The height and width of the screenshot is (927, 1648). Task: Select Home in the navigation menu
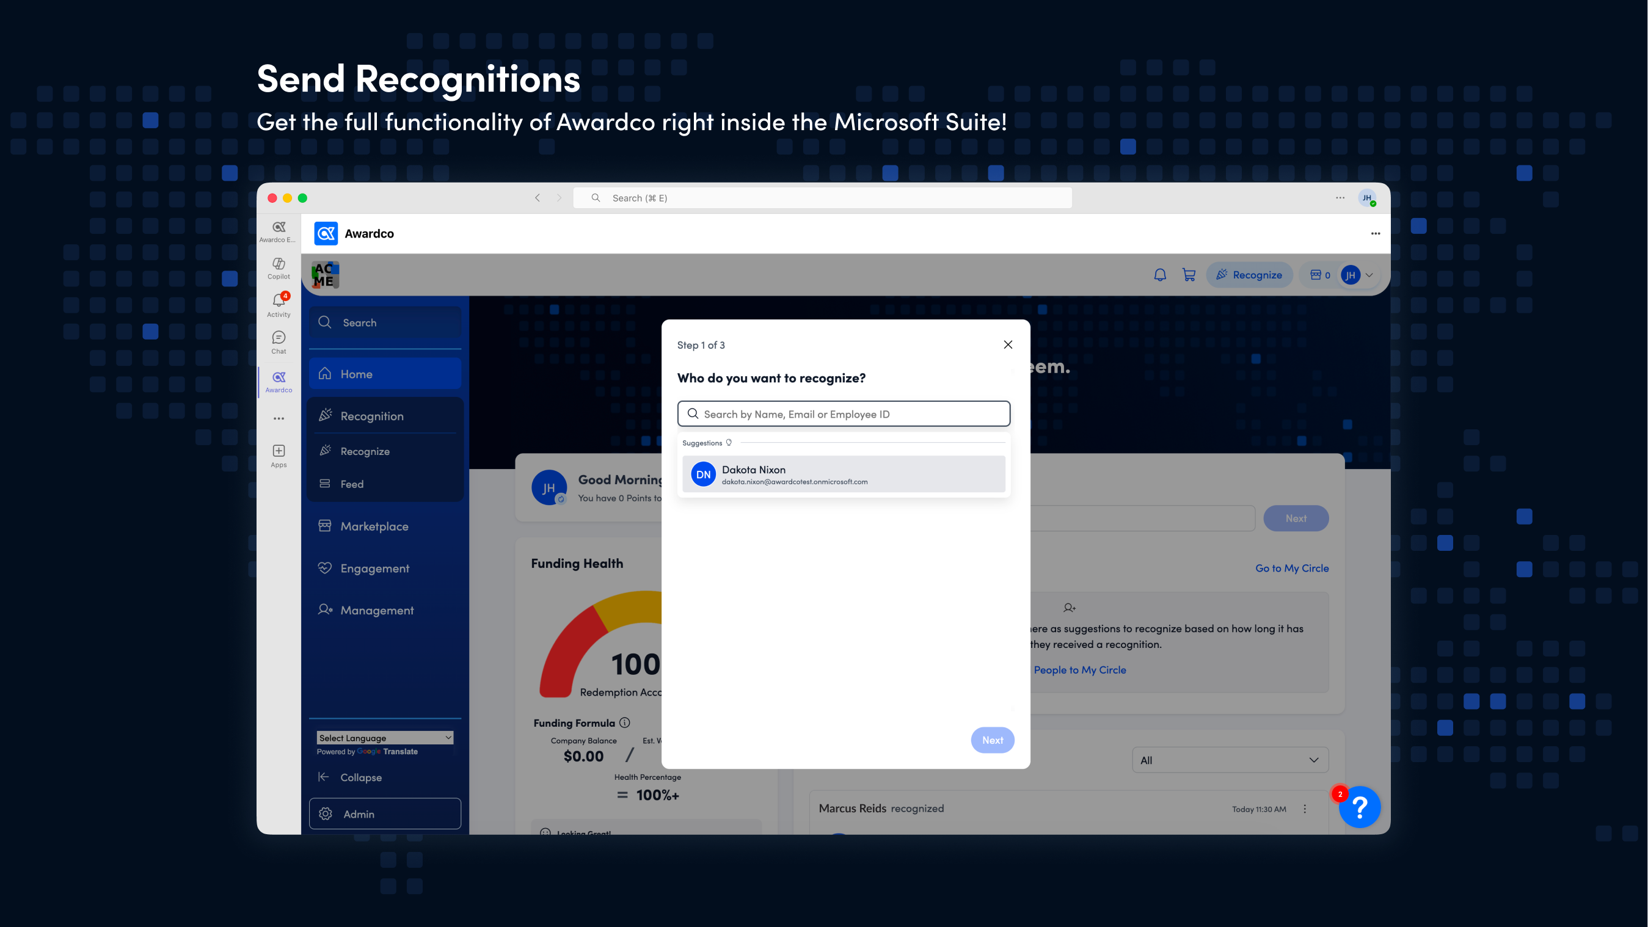click(385, 374)
